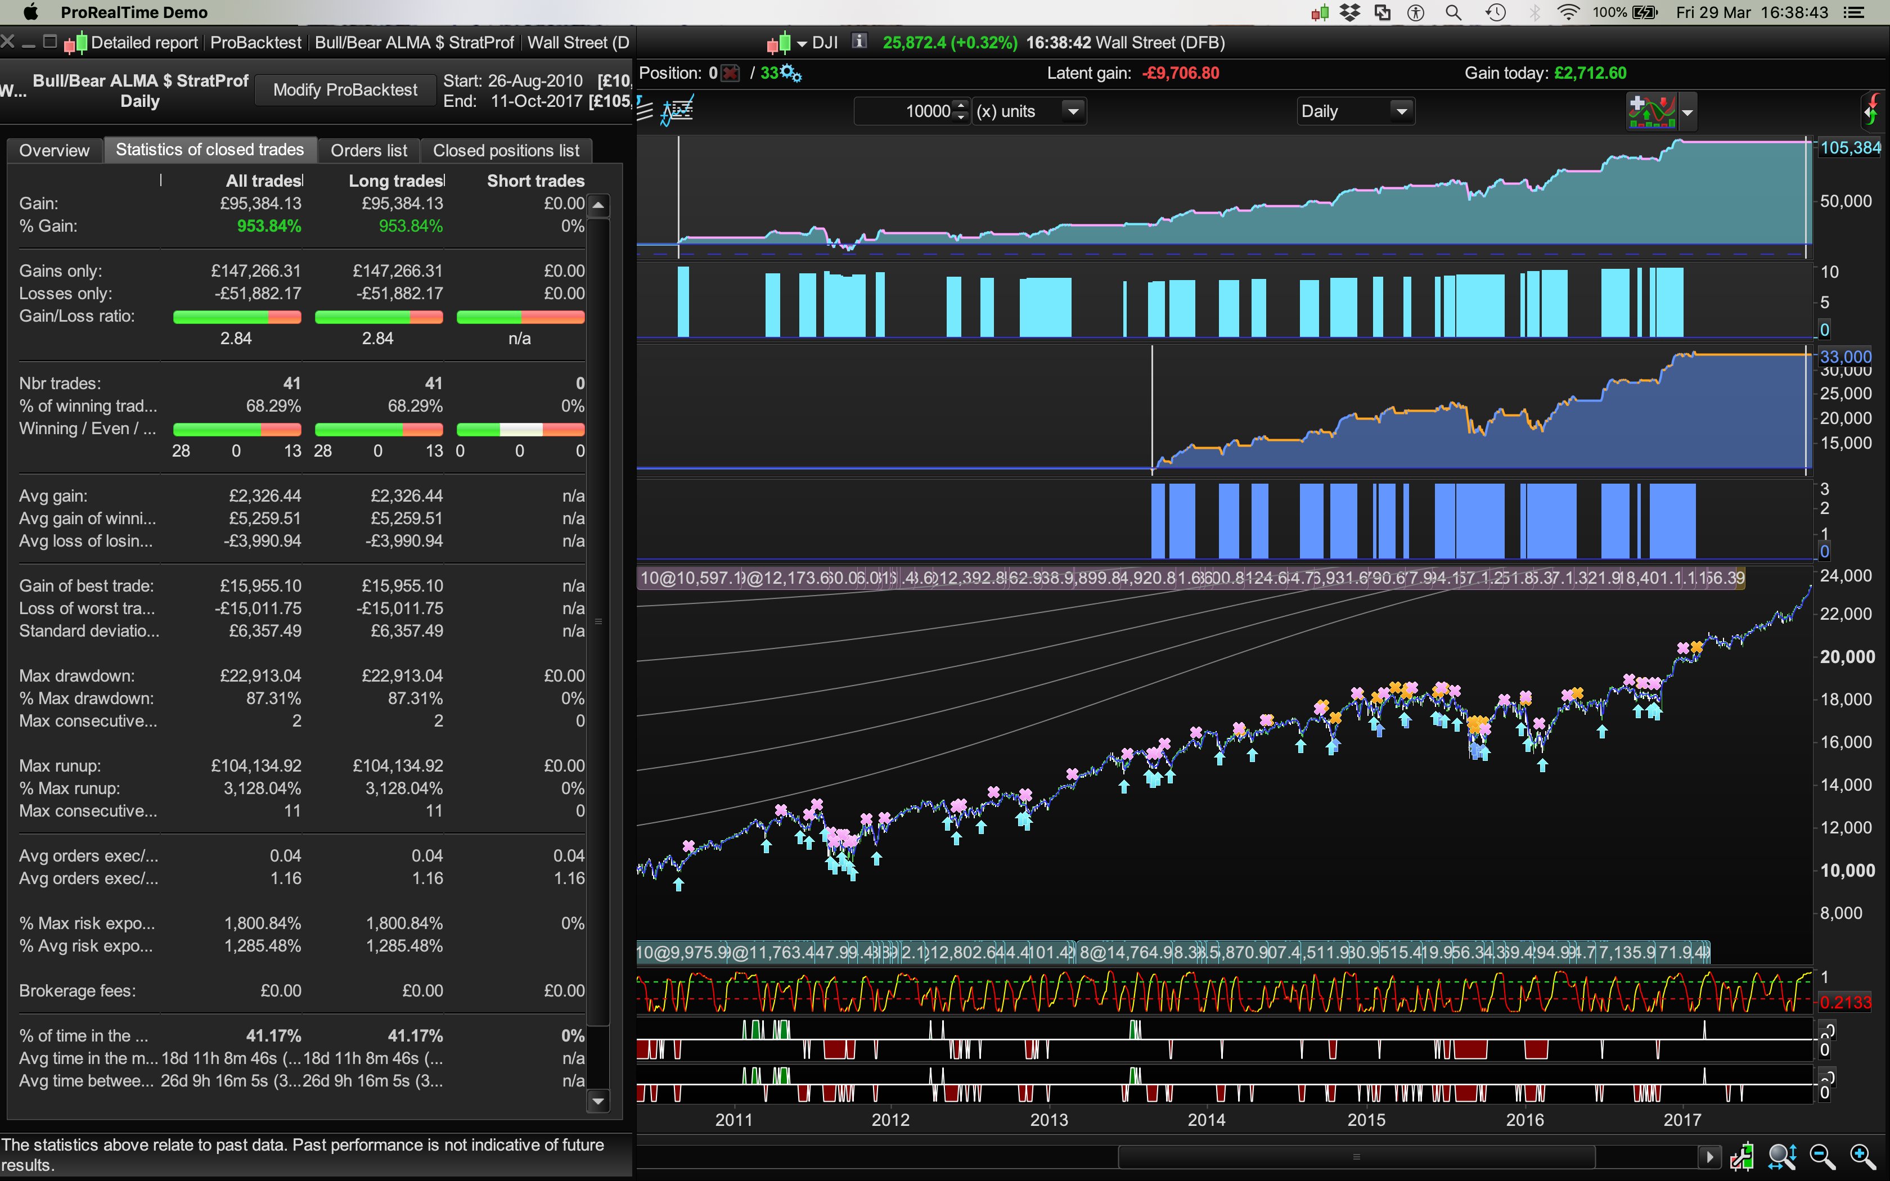Expand the arrow next to indicator icon
Viewport: 1890px width, 1181px height.
[x=1687, y=112]
